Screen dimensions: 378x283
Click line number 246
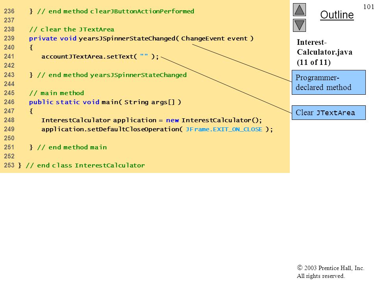tap(9, 102)
